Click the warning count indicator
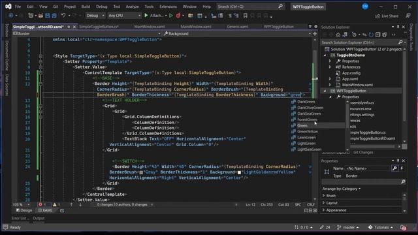 click(56, 204)
